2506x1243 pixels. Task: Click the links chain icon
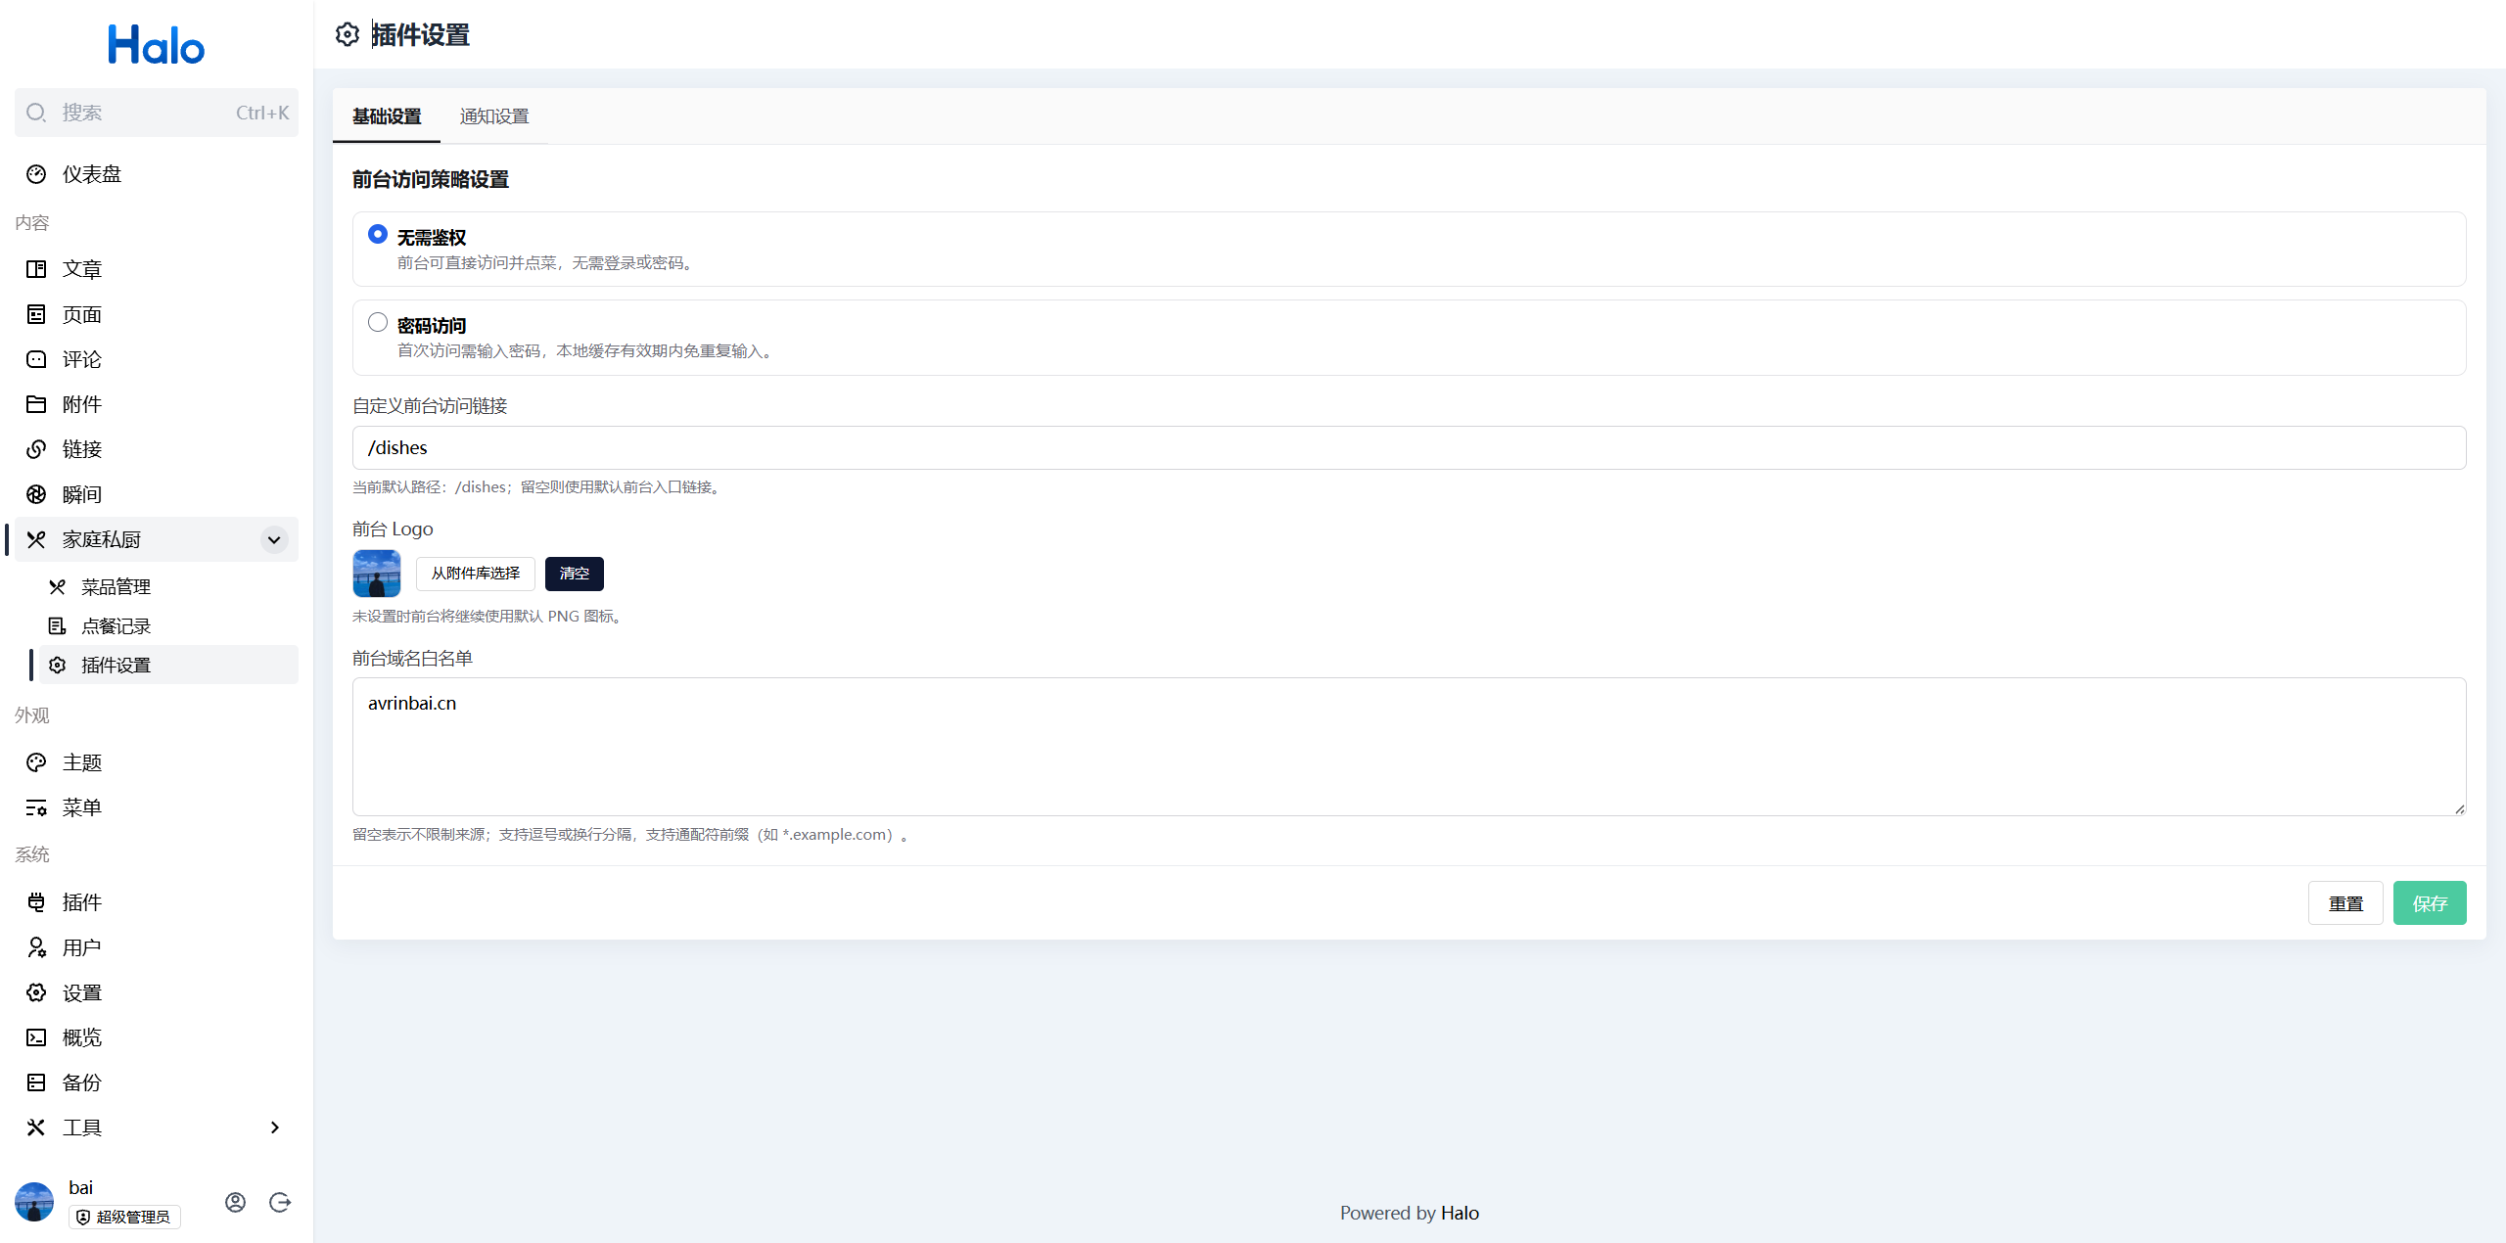[36, 449]
